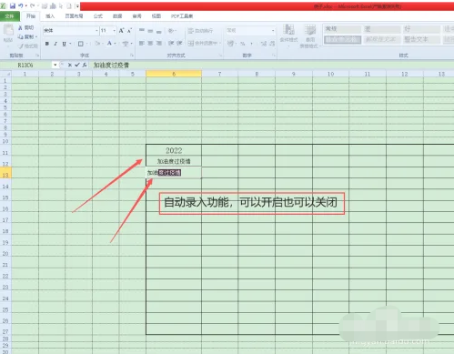The image size is (454, 354).
Task: Toggle Bold formatting button
Action: [47, 44]
